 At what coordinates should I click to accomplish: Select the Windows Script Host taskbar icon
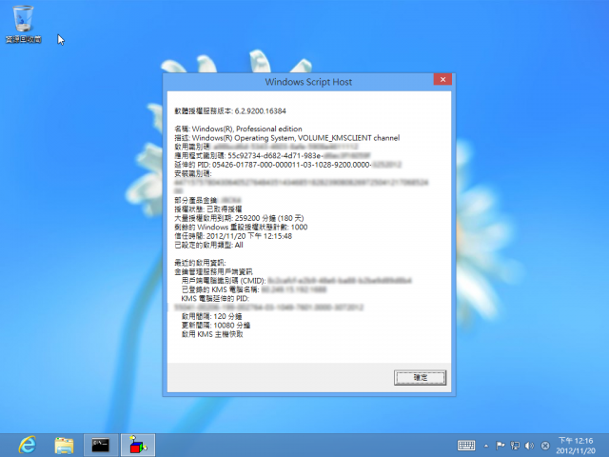pyautogui.click(x=138, y=446)
